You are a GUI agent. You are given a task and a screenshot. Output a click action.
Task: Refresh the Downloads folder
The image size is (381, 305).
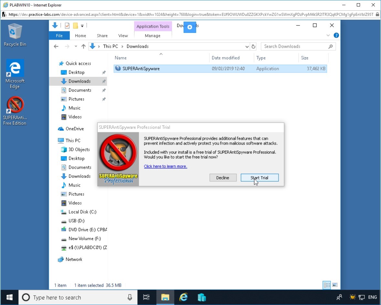tap(253, 46)
